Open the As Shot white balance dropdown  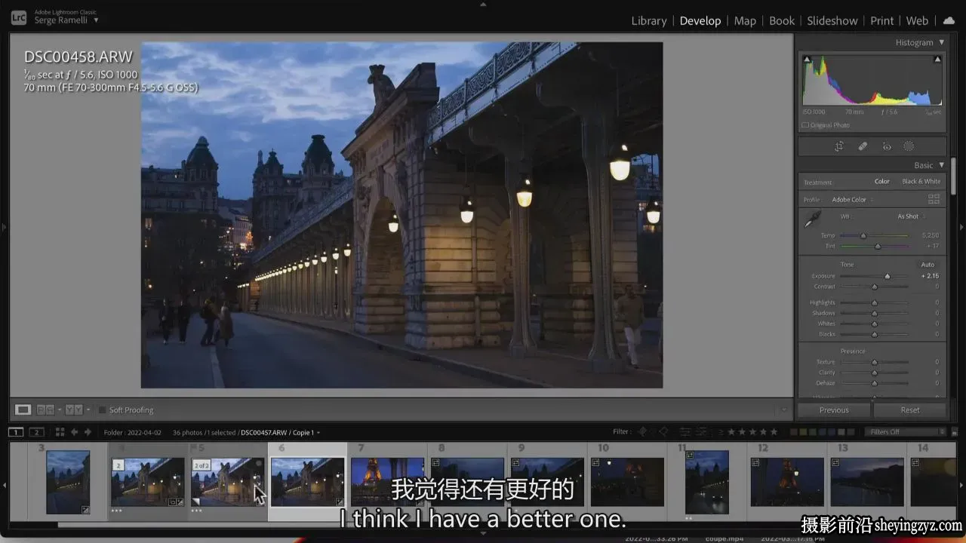911,216
